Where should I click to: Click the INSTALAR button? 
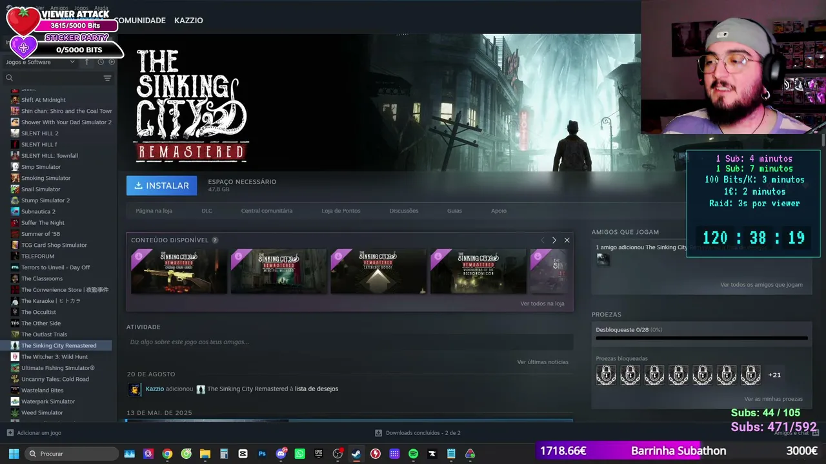tap(161, 186)
